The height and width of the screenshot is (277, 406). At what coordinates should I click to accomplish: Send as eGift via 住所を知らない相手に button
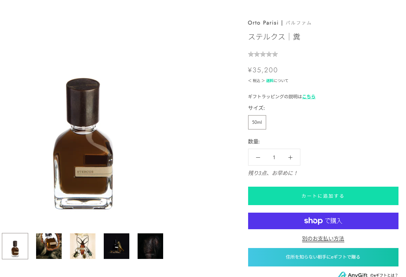tap(323, 257)
